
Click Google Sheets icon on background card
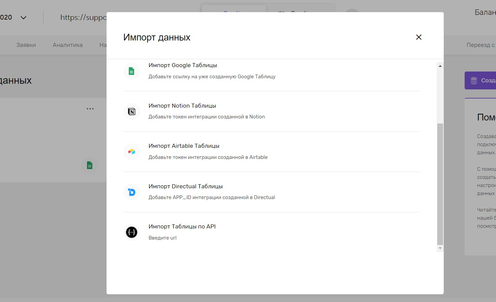point(89,165)
